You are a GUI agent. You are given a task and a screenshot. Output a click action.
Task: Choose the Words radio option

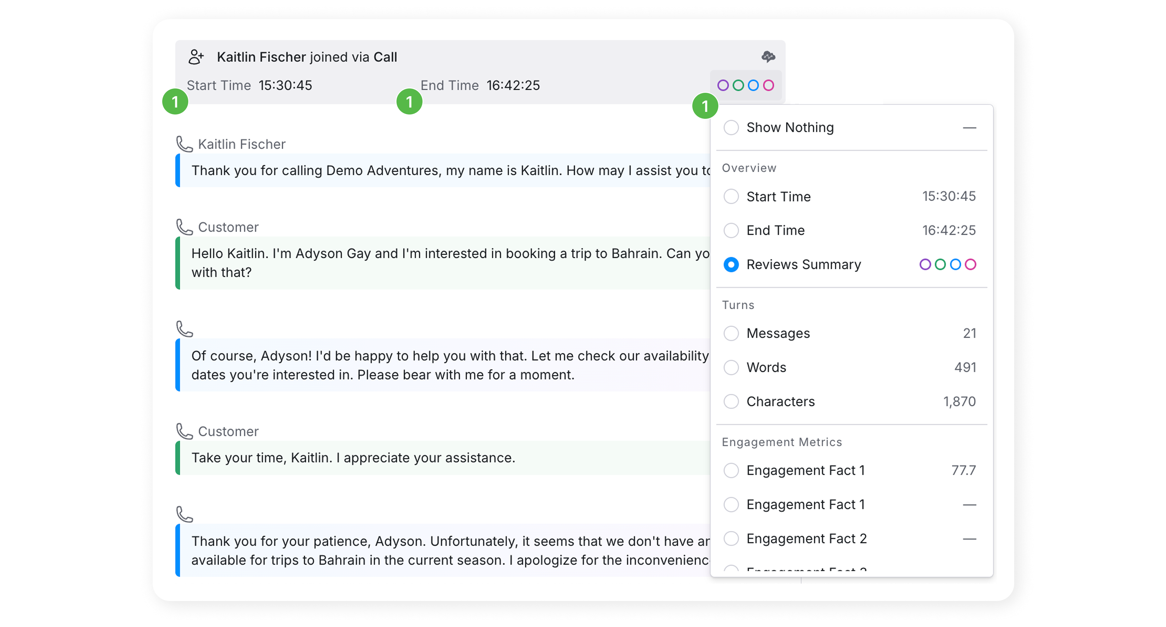pos(731,367)
